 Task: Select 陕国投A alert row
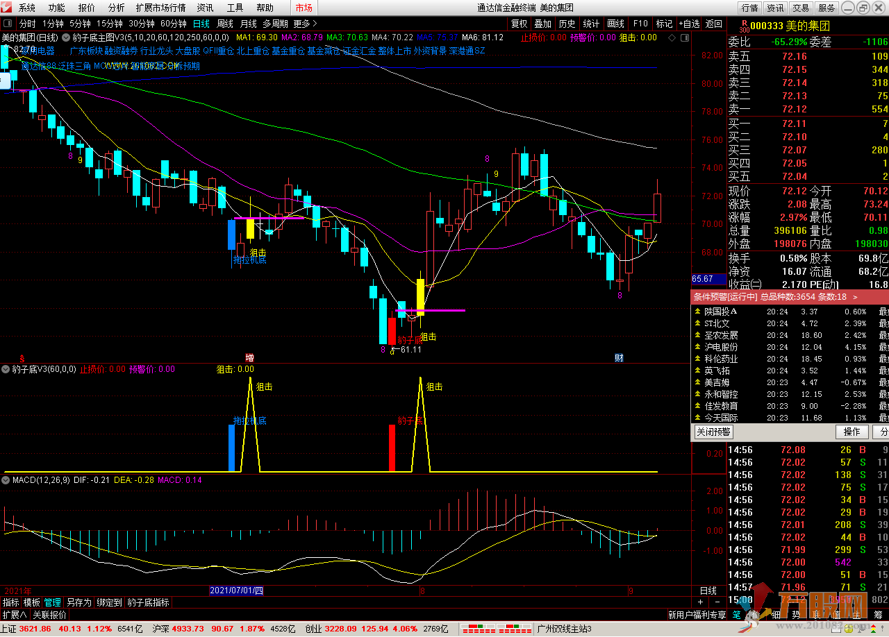(x=790, y=312)
